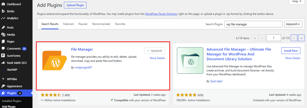Image resolution: width=307 pixels, height=108 pixels.
Task: Click the Appearance paintbrush icon
Action: (x=3, y=86)
